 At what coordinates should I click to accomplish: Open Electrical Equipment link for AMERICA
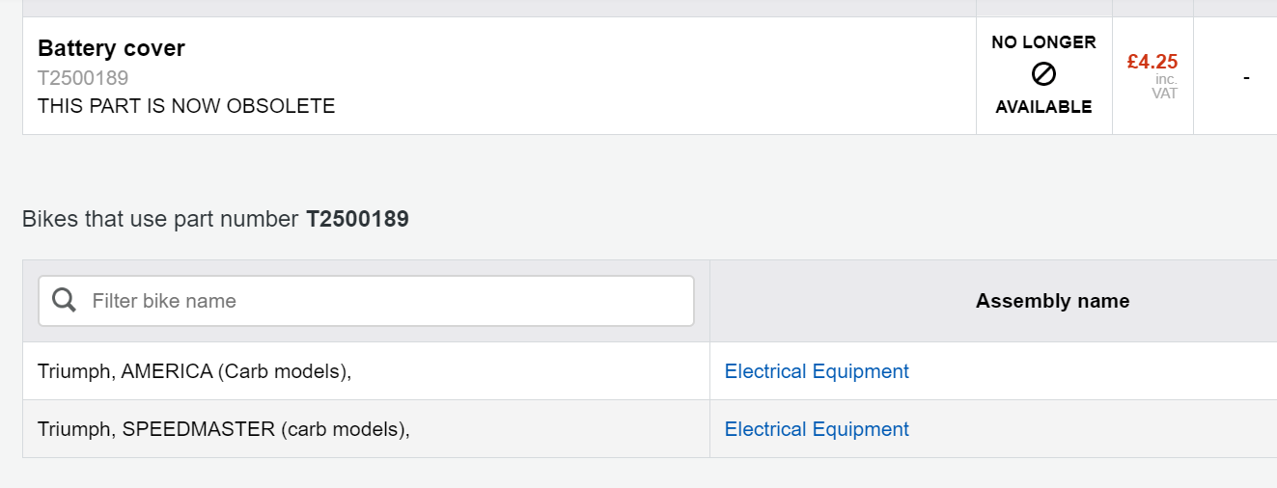(817, 371)
